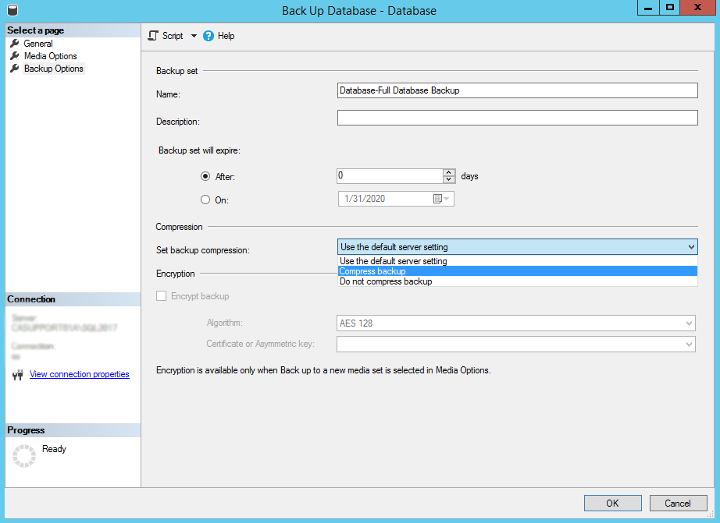Open the General page

(38, 44)
